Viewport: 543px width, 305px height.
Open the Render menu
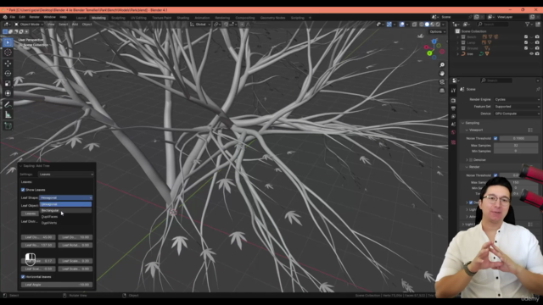tap(34, 17)
